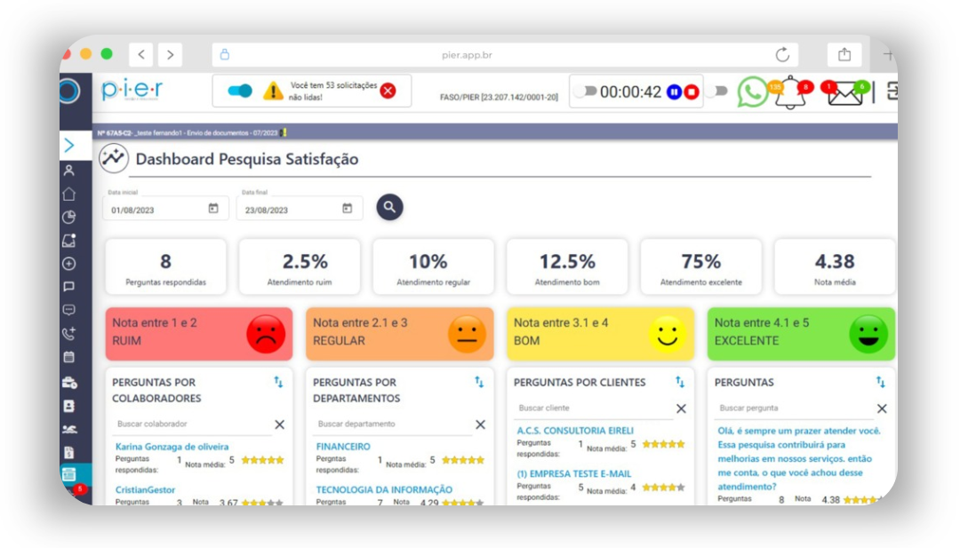Open Karina Gonzaga de oliveira link
This screenshot has height=548, width=960.
click(x=172, y=447)
